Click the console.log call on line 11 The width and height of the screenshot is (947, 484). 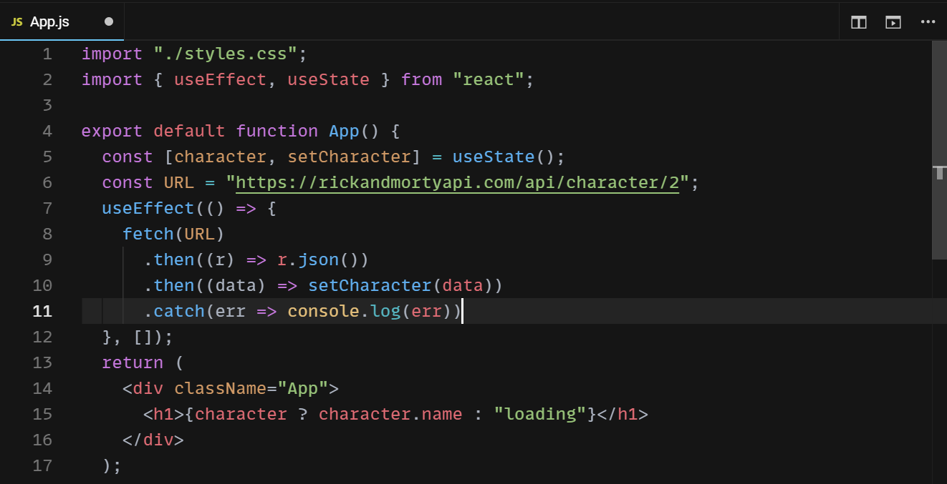(x=342, y=311)
